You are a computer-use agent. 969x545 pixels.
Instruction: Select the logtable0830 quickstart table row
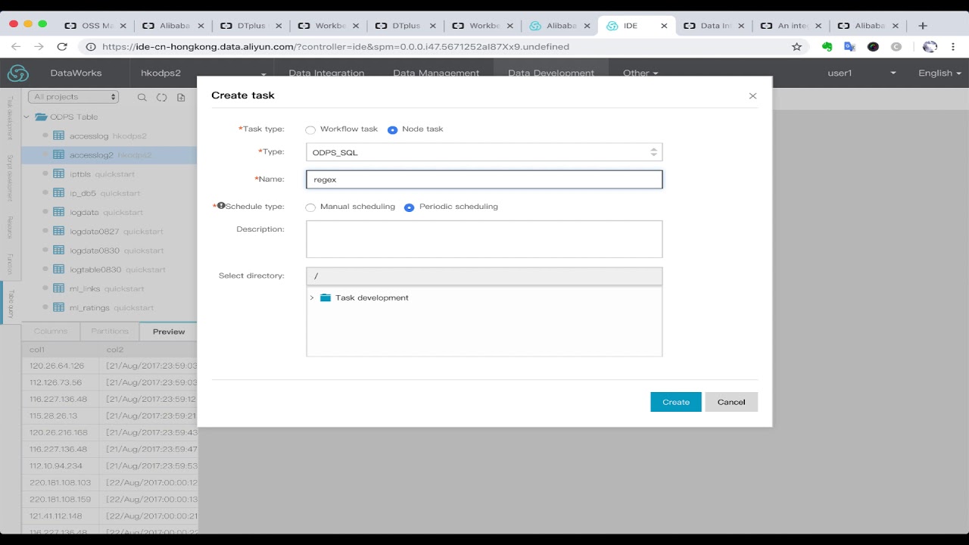coord(110,269)
